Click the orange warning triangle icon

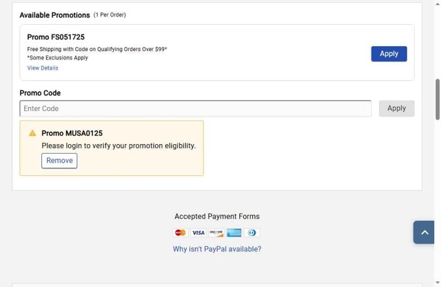(x=32, y=133)
